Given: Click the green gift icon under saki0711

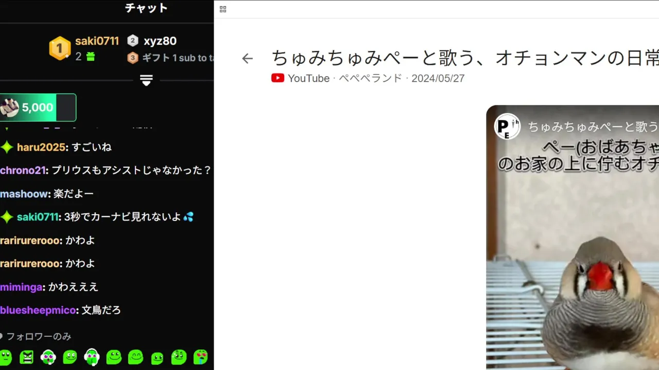Looking at the screenshot, I should click(91, 57).
